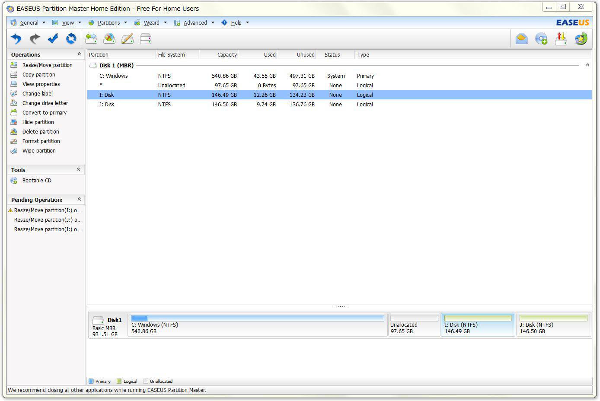Sort by the Status column header
This screenshot has width=600, height=401.
tap(335, 54)
